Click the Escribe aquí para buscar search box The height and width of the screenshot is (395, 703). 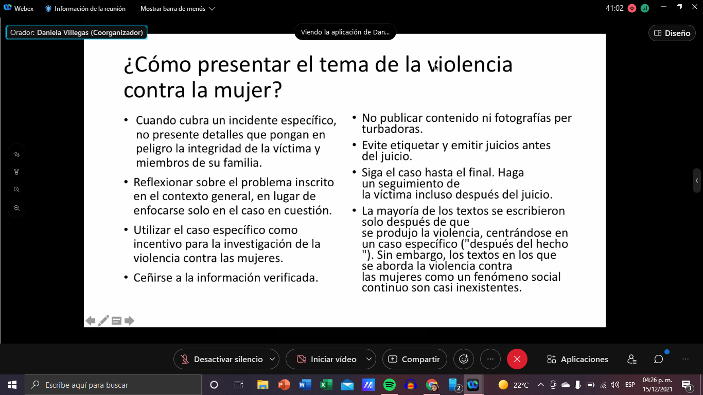coord(113,385)
